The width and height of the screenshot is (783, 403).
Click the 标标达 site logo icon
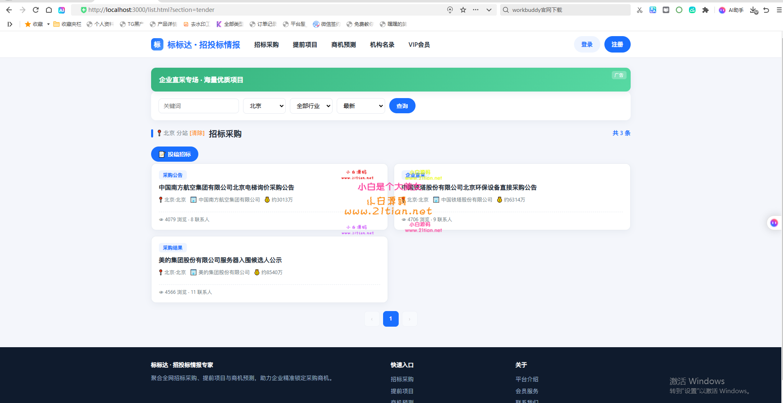click(x=157, y=44)
